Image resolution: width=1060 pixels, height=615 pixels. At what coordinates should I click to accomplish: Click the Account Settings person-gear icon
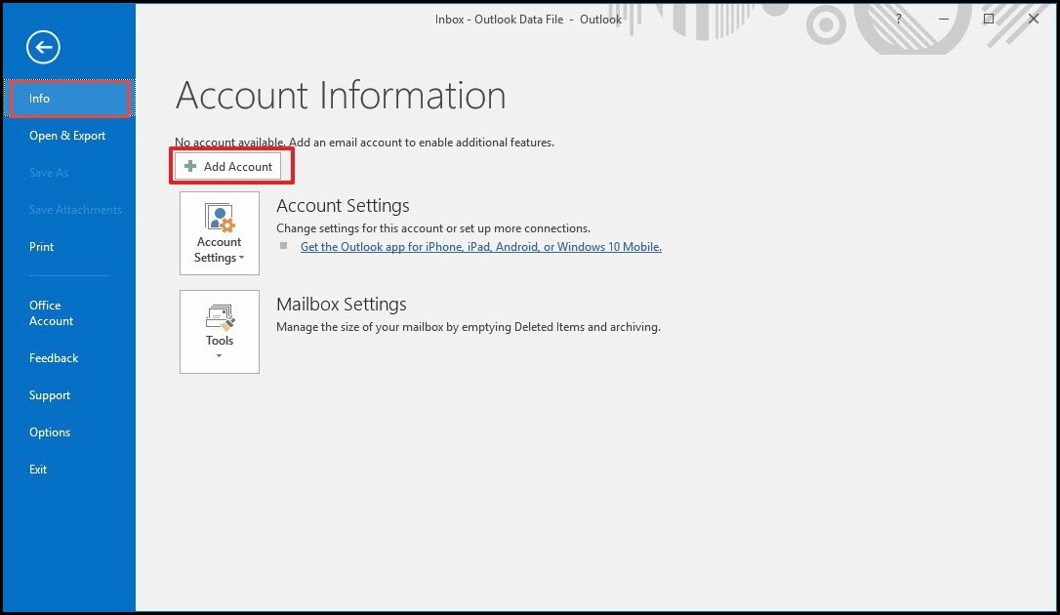220,218
